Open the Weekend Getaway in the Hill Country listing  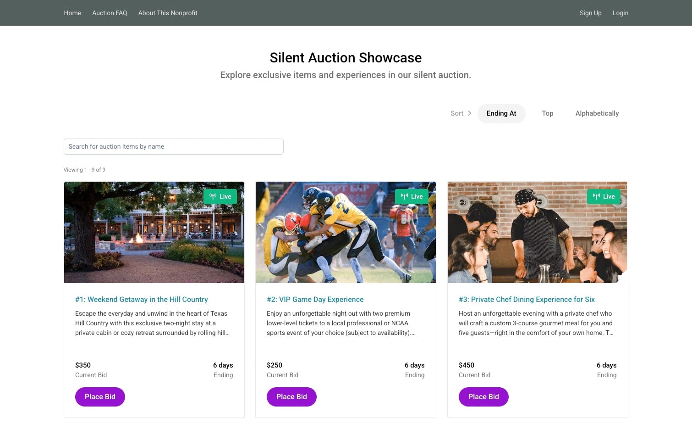(142, 299)
